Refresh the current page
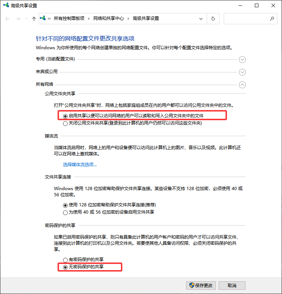This screenshot has width=282, height=294. tap(213, 19)
